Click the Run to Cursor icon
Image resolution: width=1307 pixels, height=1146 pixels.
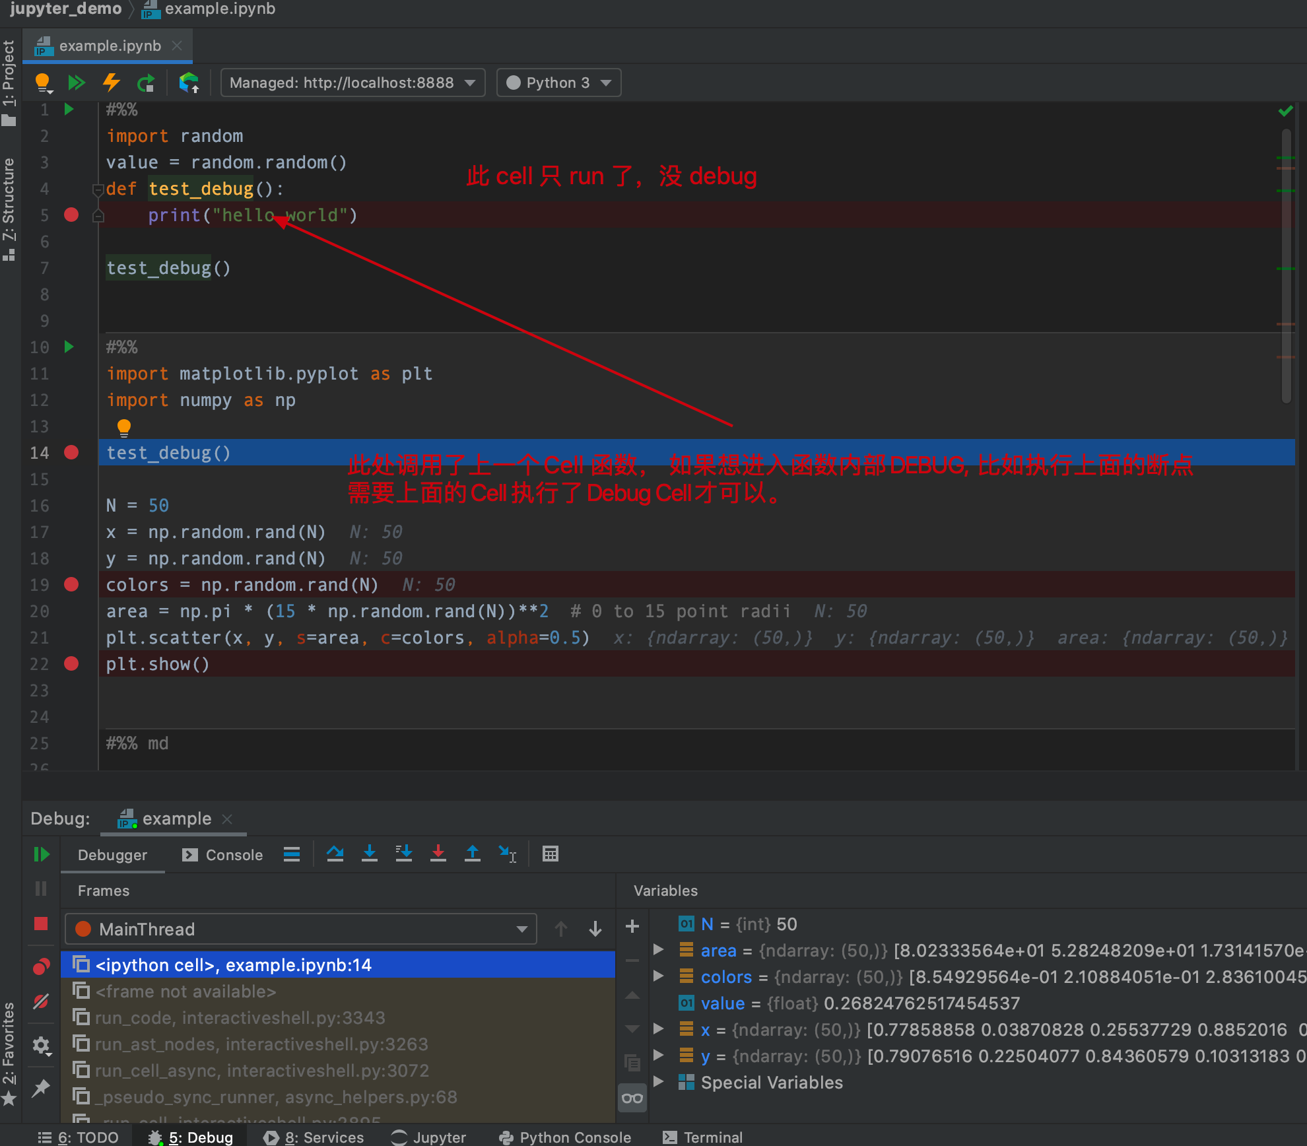pos(508,854)
